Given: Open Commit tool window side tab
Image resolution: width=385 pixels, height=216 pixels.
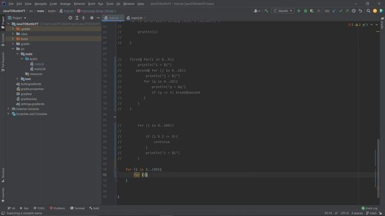Looking at the screenshot, I should point(3,40).
